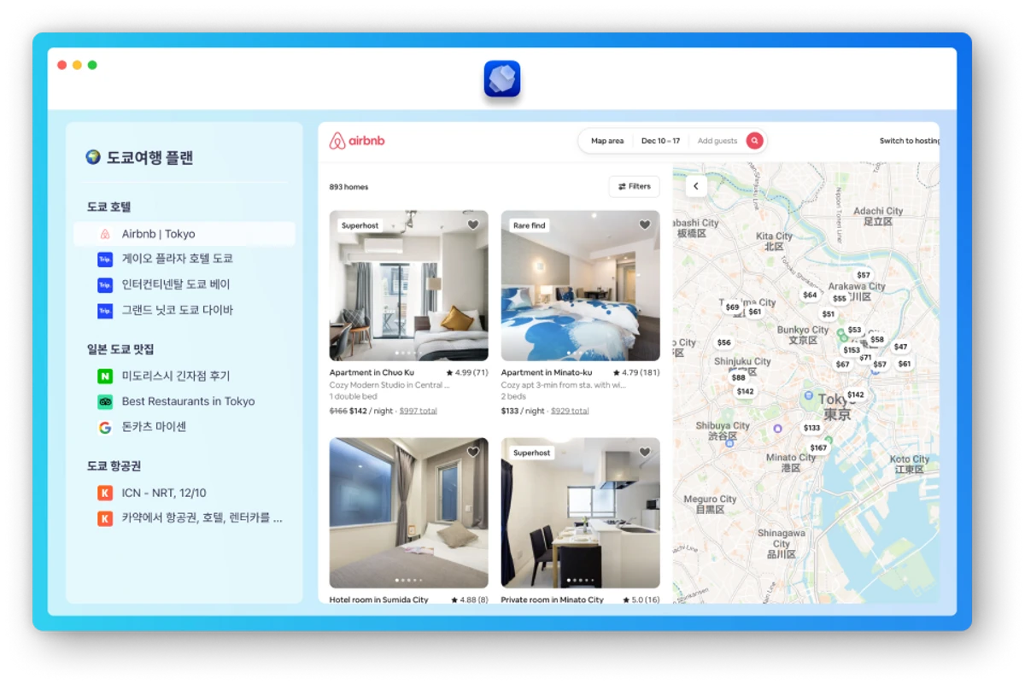
Task: Click the Superhost badge on Chuo Ku apartment
Action: point(360,225)
